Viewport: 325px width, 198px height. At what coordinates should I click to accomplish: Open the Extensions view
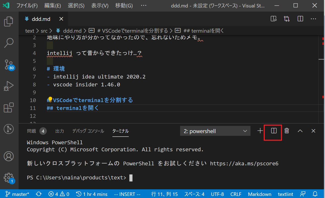coord(9,107)
